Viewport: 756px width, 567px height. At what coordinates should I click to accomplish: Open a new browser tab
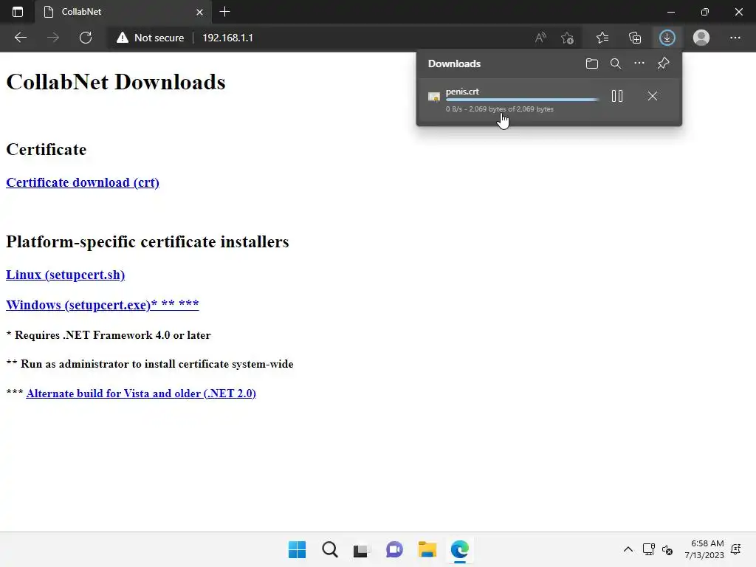click(224, 12)
